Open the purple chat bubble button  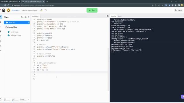[183, 97]
